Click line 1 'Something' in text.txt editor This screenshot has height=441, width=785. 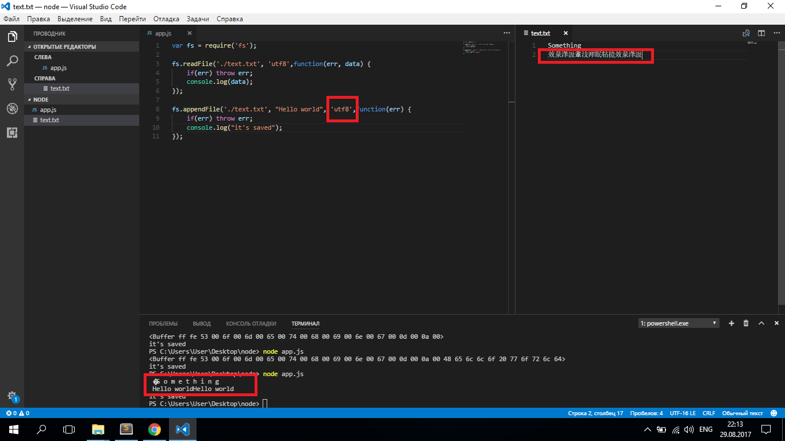coord(564,45)
